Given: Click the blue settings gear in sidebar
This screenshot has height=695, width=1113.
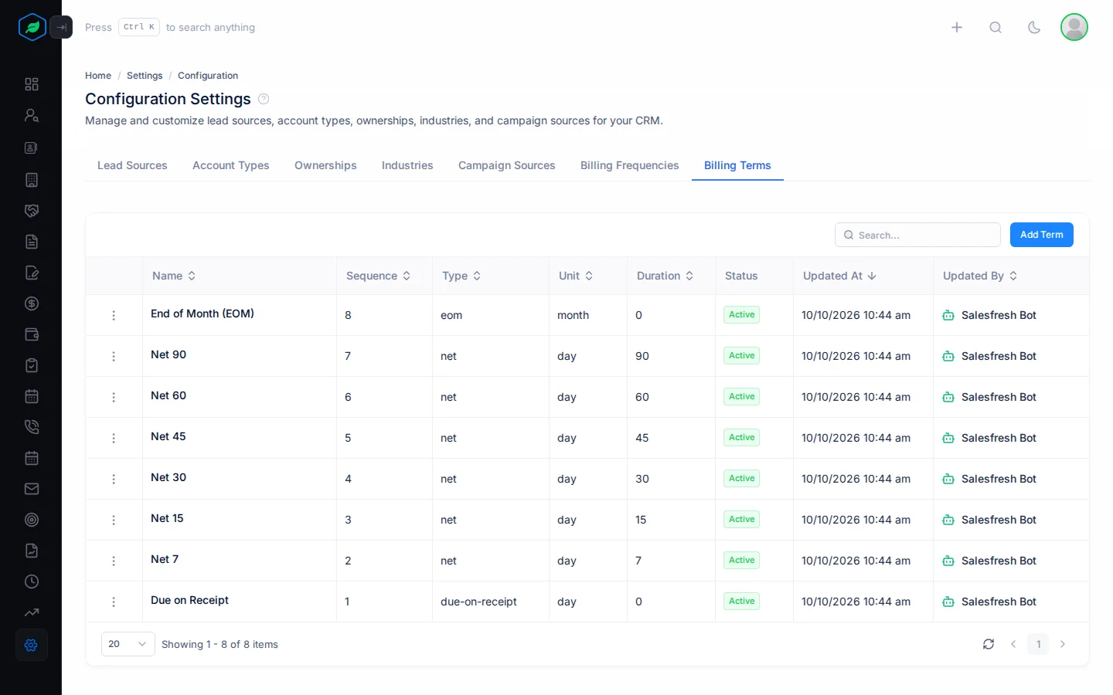Looking at the screenshot, I should 32,645.
